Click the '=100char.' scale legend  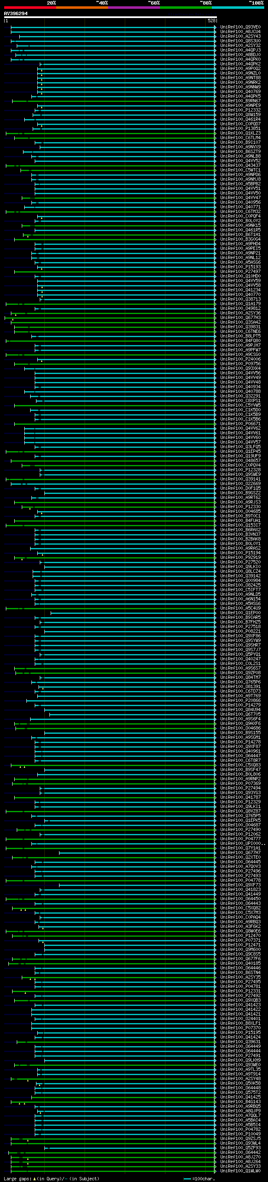pos(203,1178)
